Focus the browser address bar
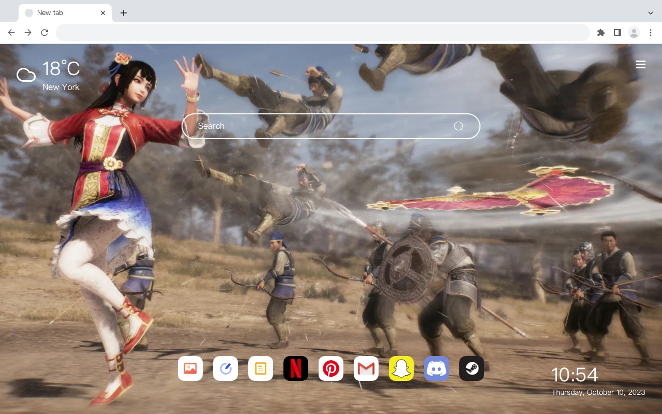Screen dimensions: 662x414 (x=323, y=33)
